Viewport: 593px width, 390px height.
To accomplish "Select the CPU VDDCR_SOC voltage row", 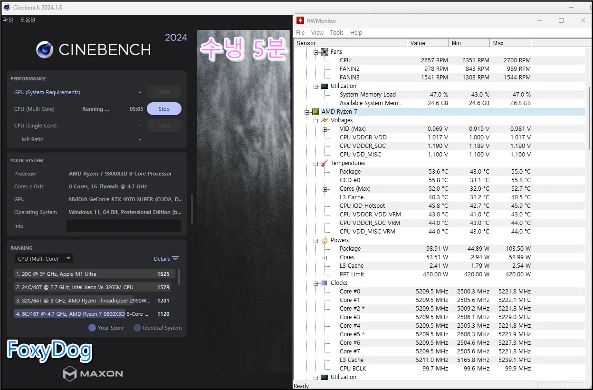I will pos(439,146).
